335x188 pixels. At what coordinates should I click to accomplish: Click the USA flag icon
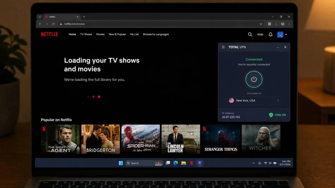tap(231, 101)
